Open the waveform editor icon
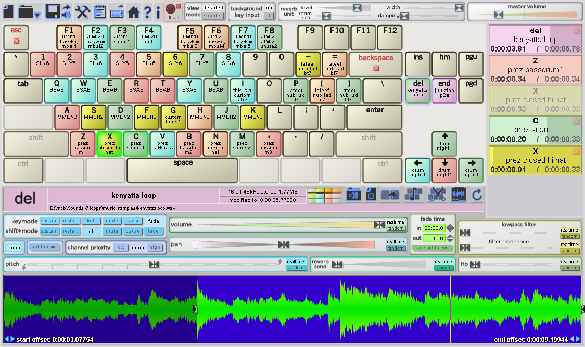Screen dimensions: 585x347 [459, 195]
